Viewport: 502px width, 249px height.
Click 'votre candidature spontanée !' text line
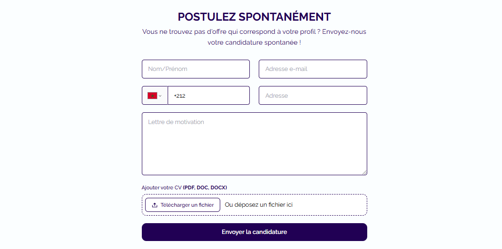(x=254, y=42)
